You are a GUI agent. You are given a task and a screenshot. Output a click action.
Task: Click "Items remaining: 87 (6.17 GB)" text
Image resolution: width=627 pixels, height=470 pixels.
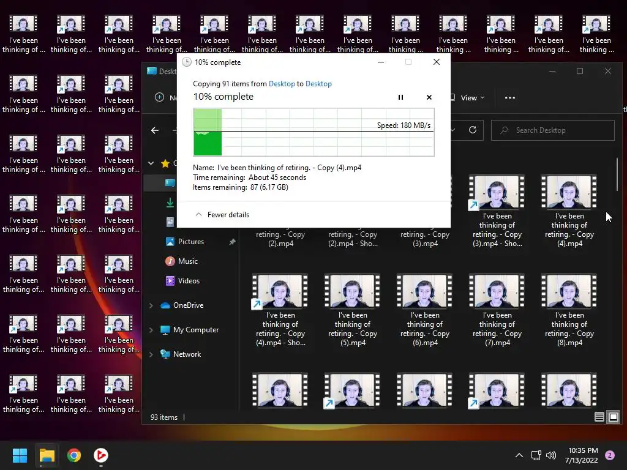240,187
